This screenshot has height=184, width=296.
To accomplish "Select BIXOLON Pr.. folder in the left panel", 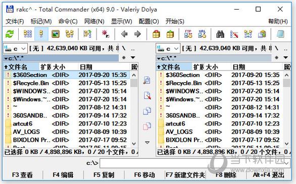I will pos(67,140).
